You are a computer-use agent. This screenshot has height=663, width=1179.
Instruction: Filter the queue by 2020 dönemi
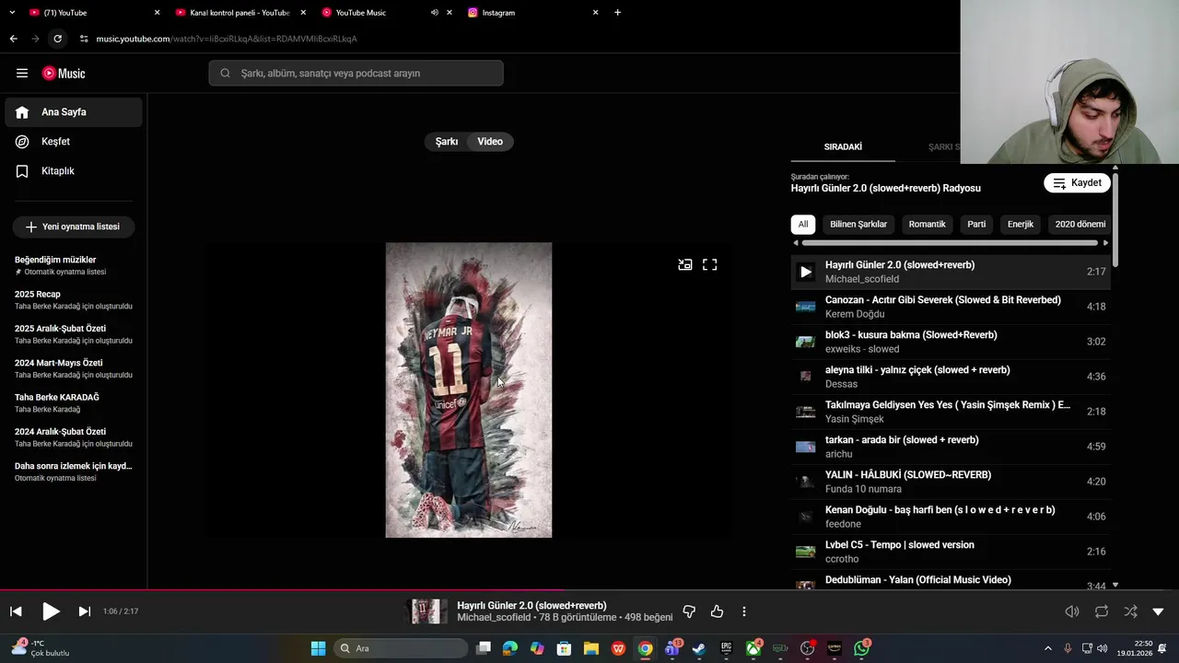[1080, 224]
